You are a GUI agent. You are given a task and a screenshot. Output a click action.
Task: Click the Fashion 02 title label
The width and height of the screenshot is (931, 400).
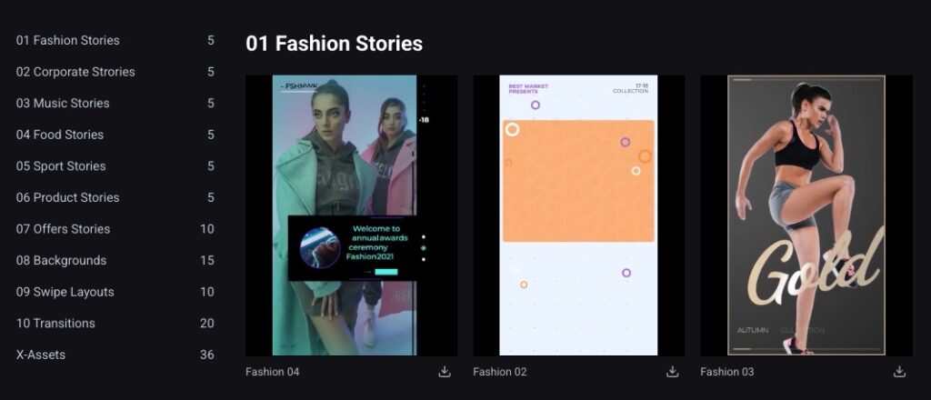(x=500, y=372)
